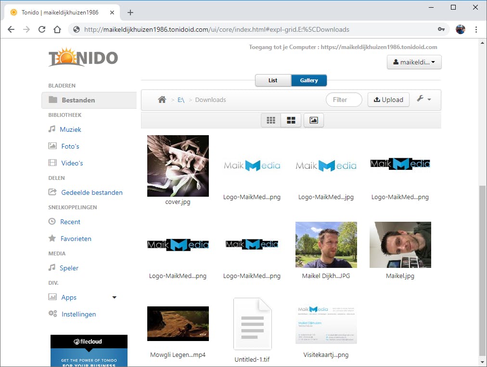Click the cover.jpg file name

click(x=178, y=202)
